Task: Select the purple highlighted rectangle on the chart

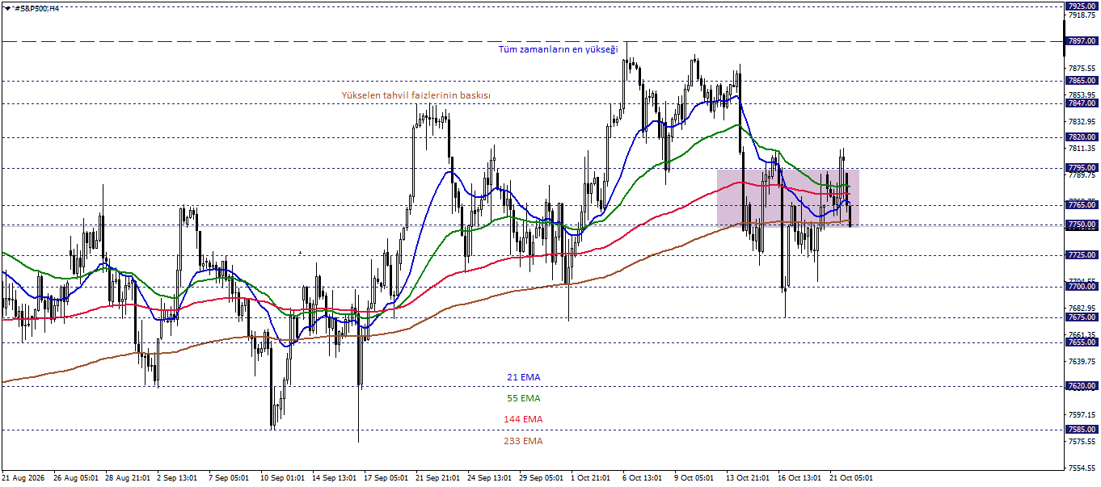Action: [787, 197]
